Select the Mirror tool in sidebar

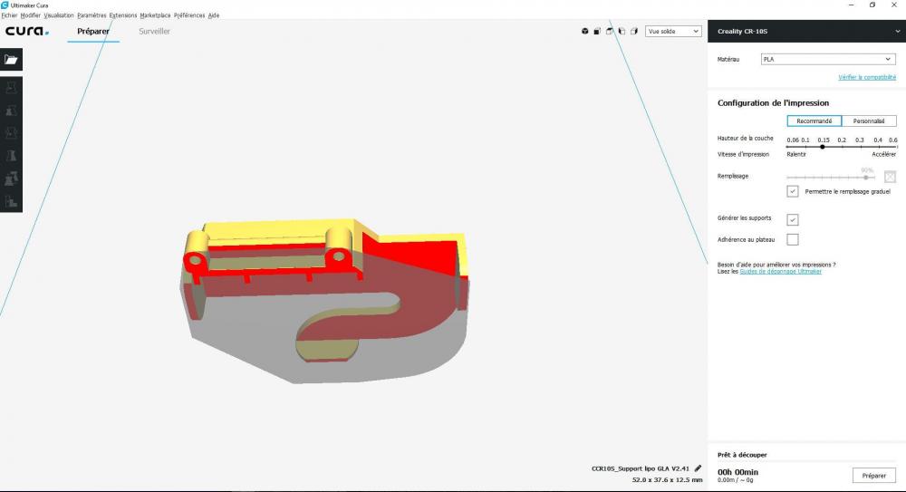tap(11, 156)
